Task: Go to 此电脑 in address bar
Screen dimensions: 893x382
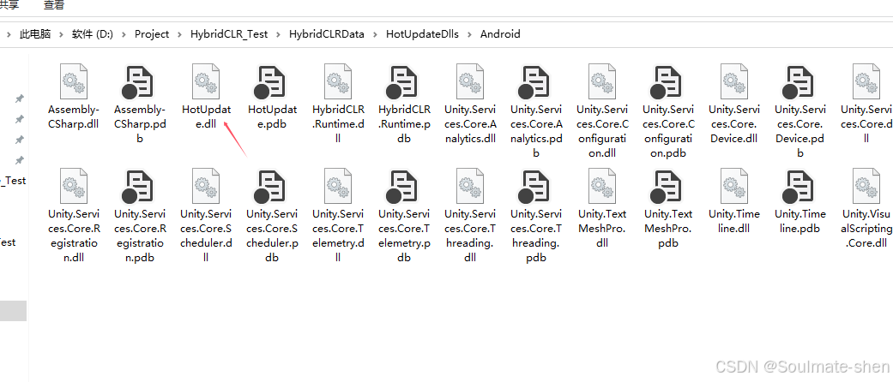Action: pyautogui.click(x=35, y=34)
